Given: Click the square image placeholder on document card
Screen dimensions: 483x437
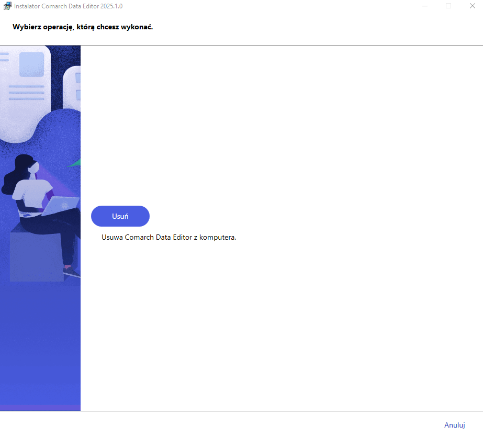Looking at the screenshot, I should [32, 64].
